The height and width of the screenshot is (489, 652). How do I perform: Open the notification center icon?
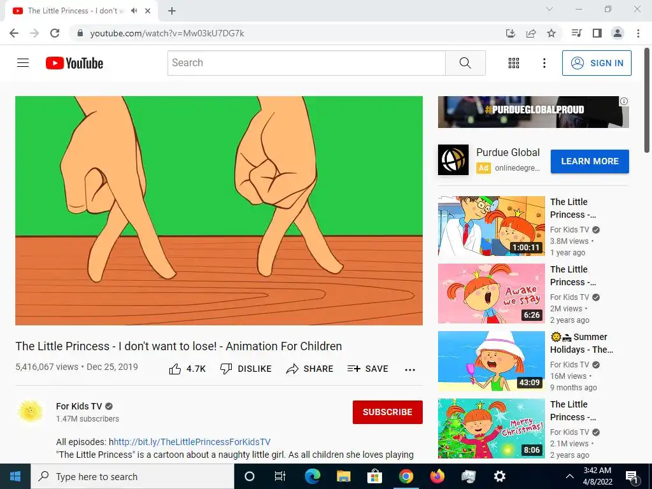pyautogui.click(x=632, y=477)
